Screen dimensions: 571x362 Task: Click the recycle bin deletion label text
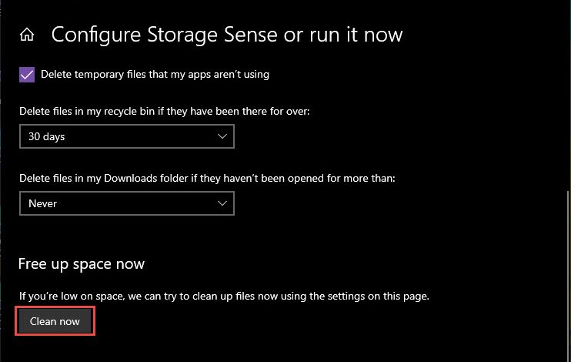click(164, 111)
